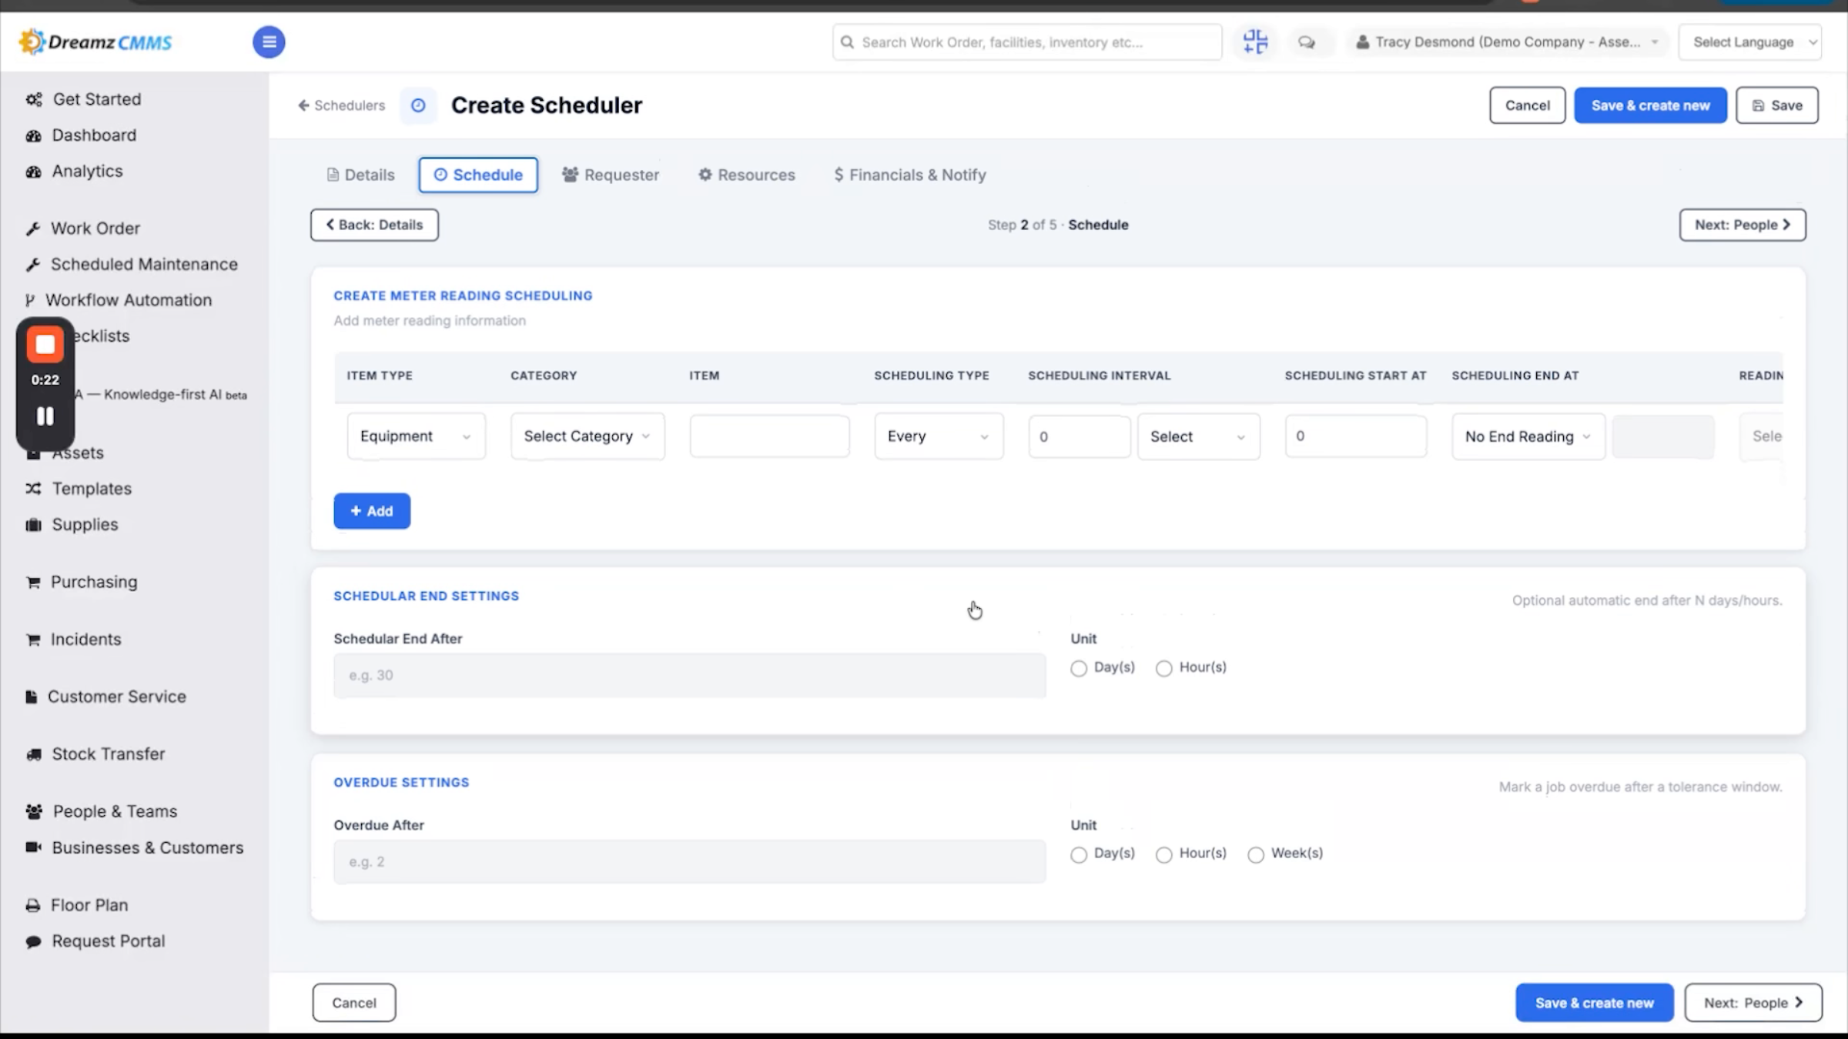The image size is (1848, 1039).
Task: Open the Scheduling Interval unit Select dropdown
Action: coord(1199,436)
